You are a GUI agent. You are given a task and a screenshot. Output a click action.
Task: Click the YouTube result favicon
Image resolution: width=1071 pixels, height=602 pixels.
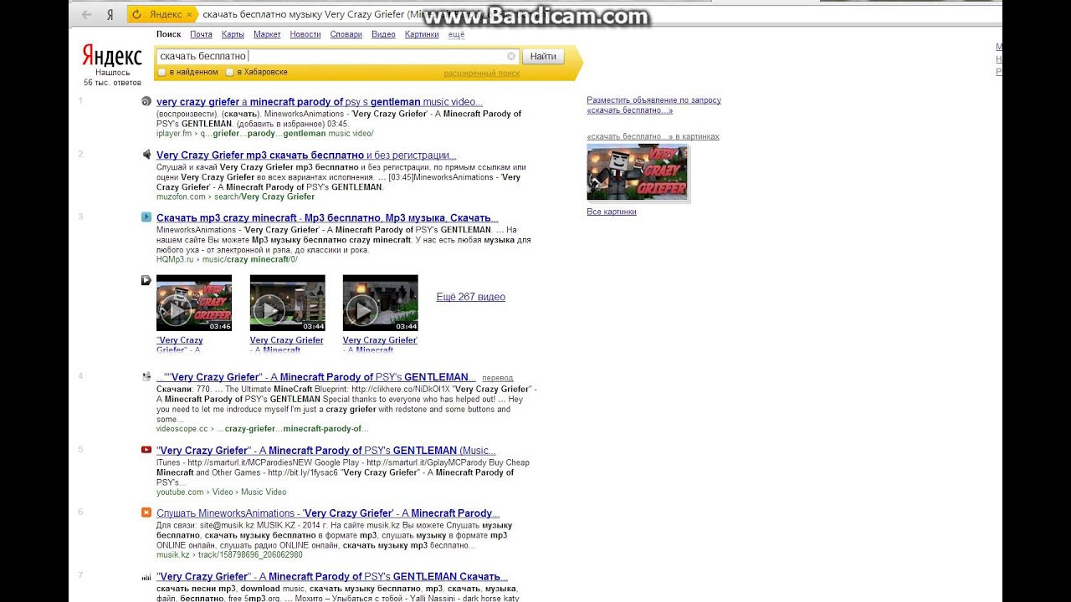[146, 450]
